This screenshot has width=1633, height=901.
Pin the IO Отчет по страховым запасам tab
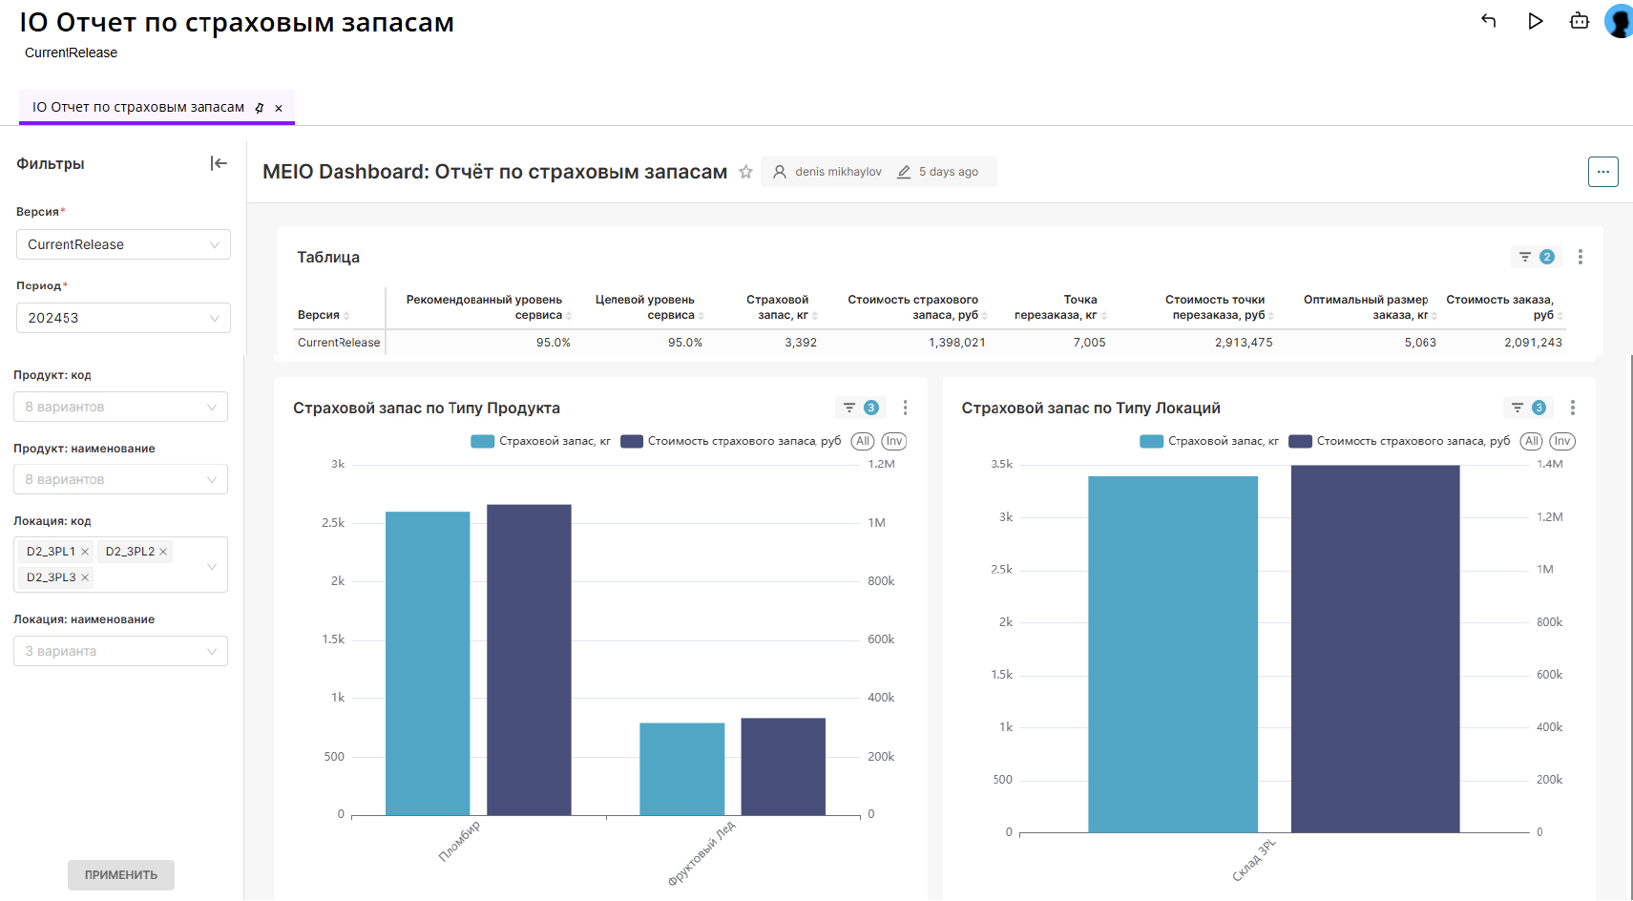point(260,108)
